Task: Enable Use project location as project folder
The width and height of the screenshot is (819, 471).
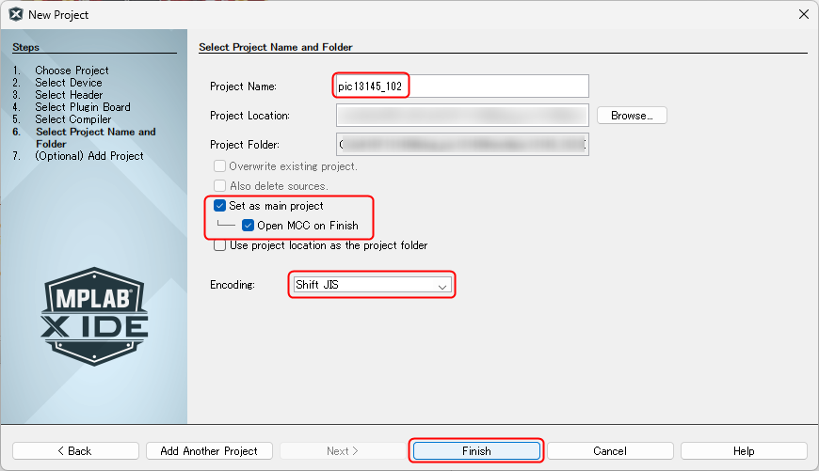Action: pos(220,245)
